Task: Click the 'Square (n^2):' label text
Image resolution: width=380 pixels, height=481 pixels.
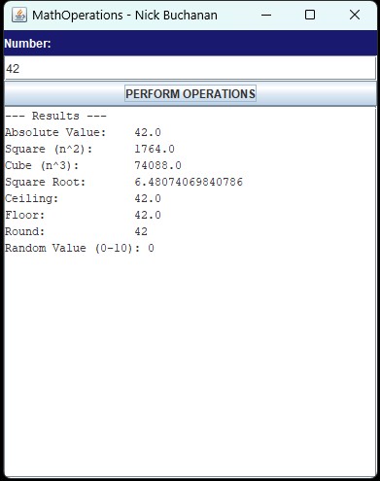Action: [x=49, y=149]
